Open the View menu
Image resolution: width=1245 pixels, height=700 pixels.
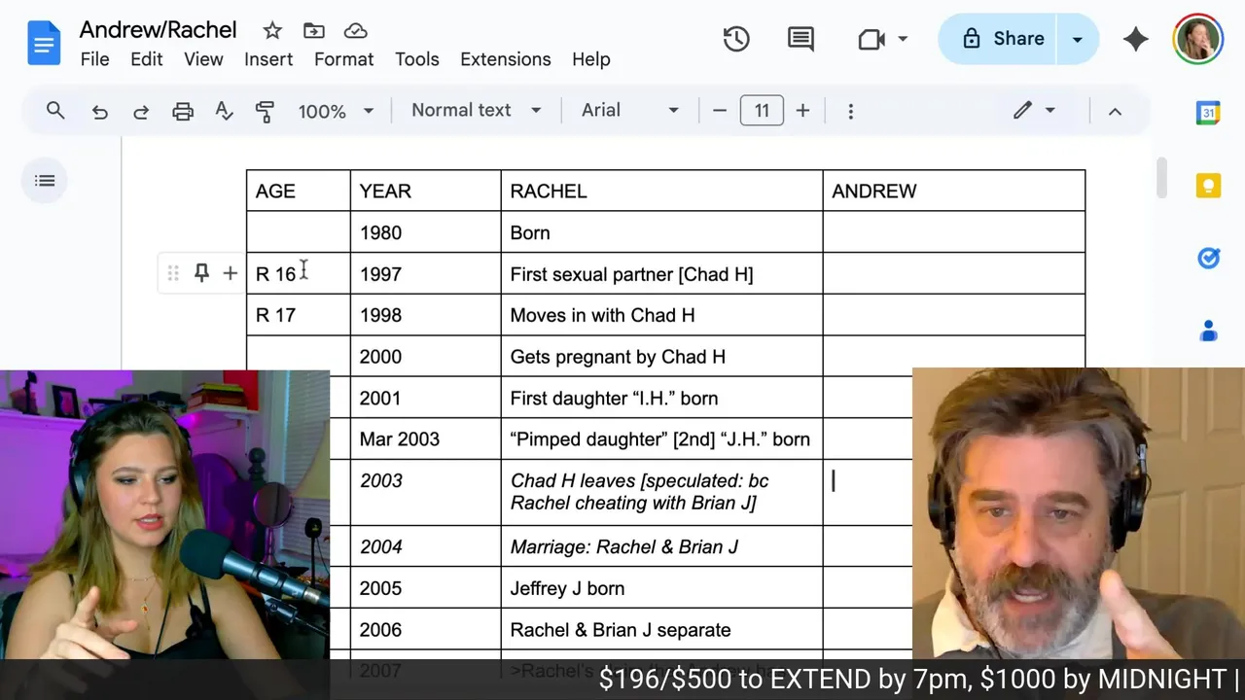(203, 59)
